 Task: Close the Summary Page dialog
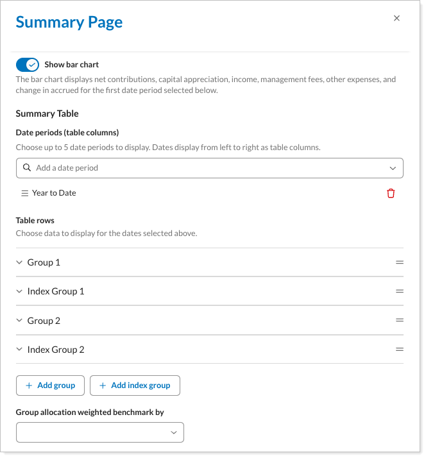click(x=396, y=19)
